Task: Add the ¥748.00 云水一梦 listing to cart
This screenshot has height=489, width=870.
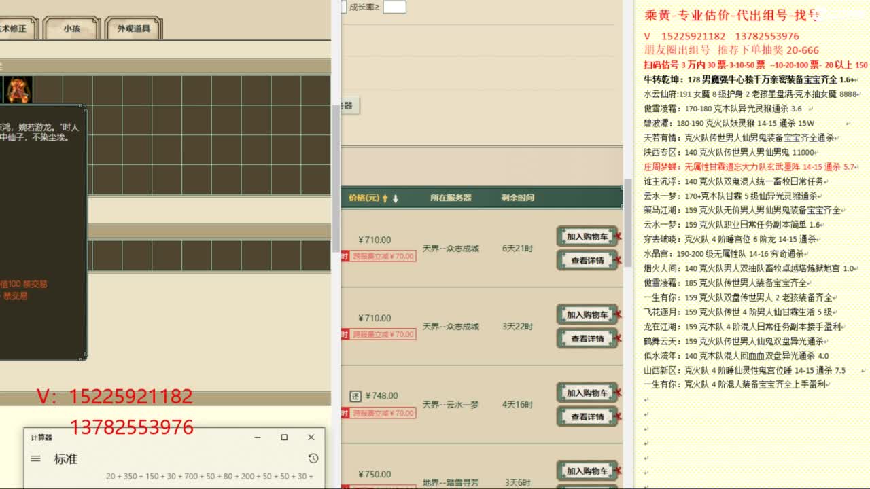Action: coord(587,393)
